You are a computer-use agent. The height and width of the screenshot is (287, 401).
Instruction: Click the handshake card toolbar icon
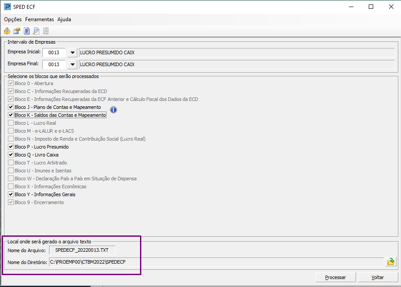17,31
